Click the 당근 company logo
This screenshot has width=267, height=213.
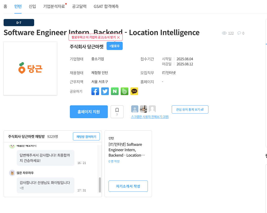pyautogui.click(x=30, y=68)
